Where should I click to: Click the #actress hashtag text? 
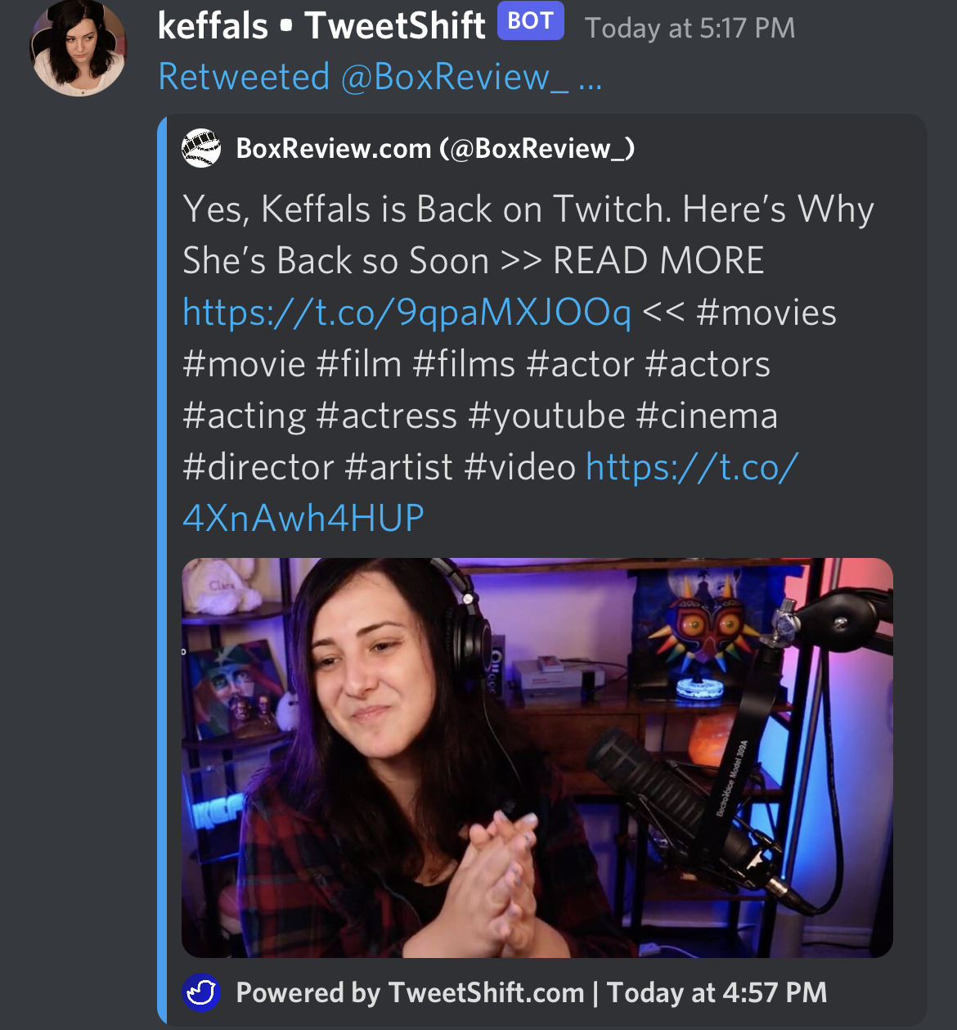coord(386,416)
